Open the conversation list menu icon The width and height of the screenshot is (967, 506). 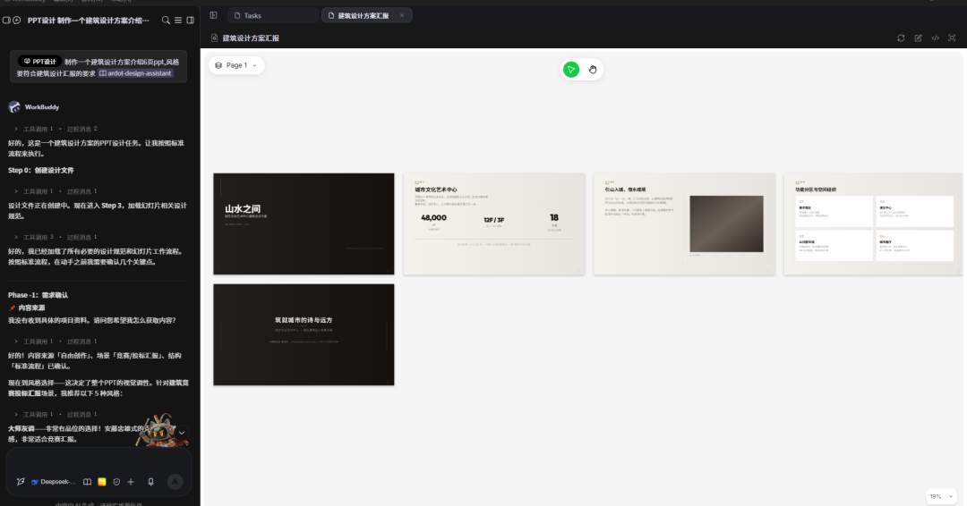178,21
